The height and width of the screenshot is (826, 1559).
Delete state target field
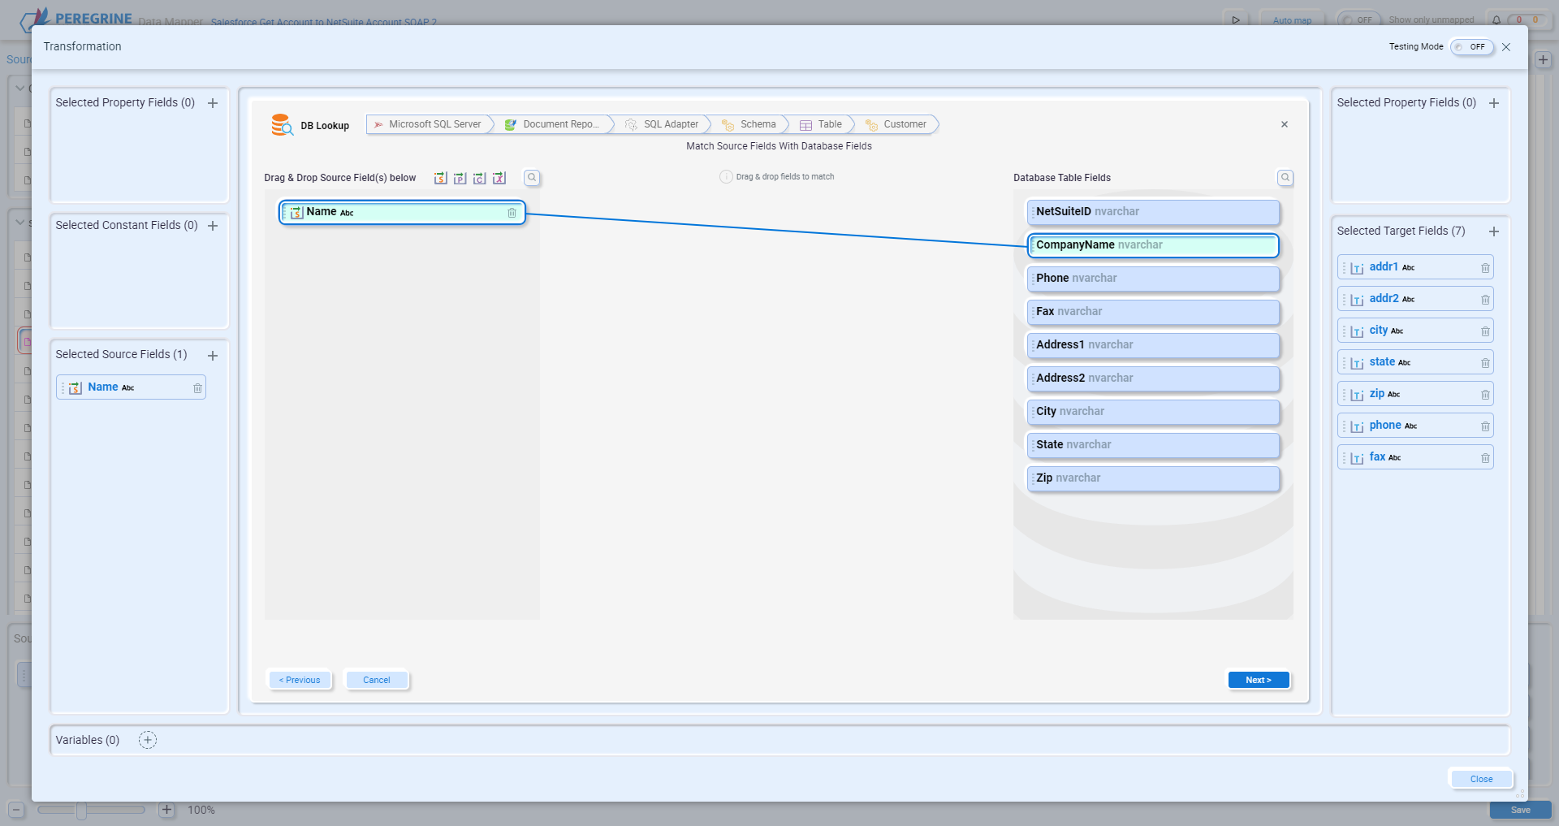(1485, 363)
